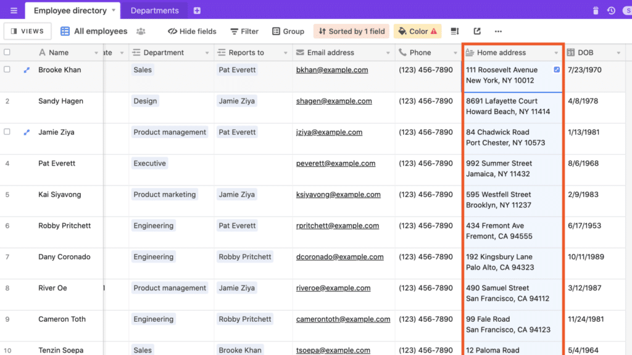The width and height of the screenshot is (632, 355).
Task: Click the Email address field envelope icon
Action: pos(300,52)
